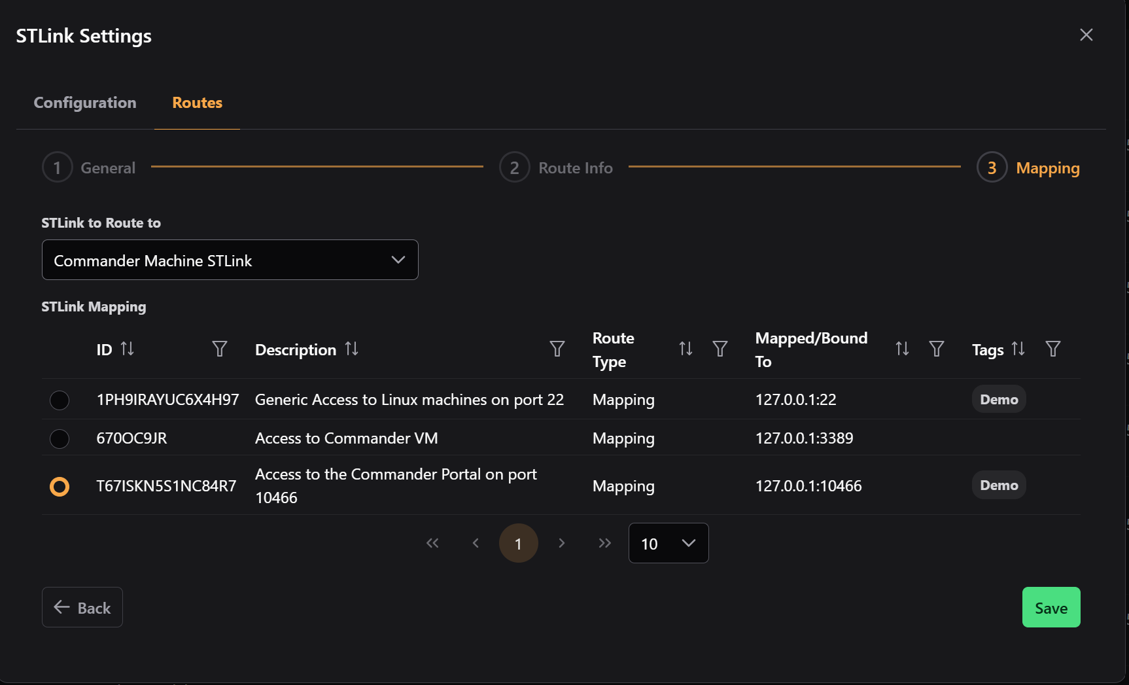Go to step 1 General
The height and width of the screenshot is (685, 1129).
tap(89, 167)
